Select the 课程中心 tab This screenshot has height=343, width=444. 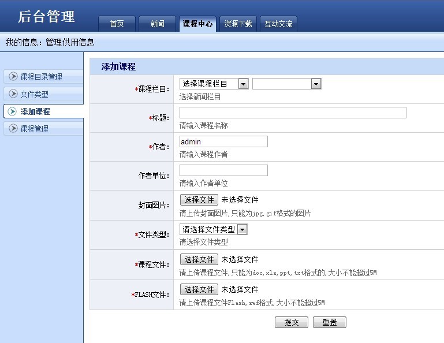(197, 24)
